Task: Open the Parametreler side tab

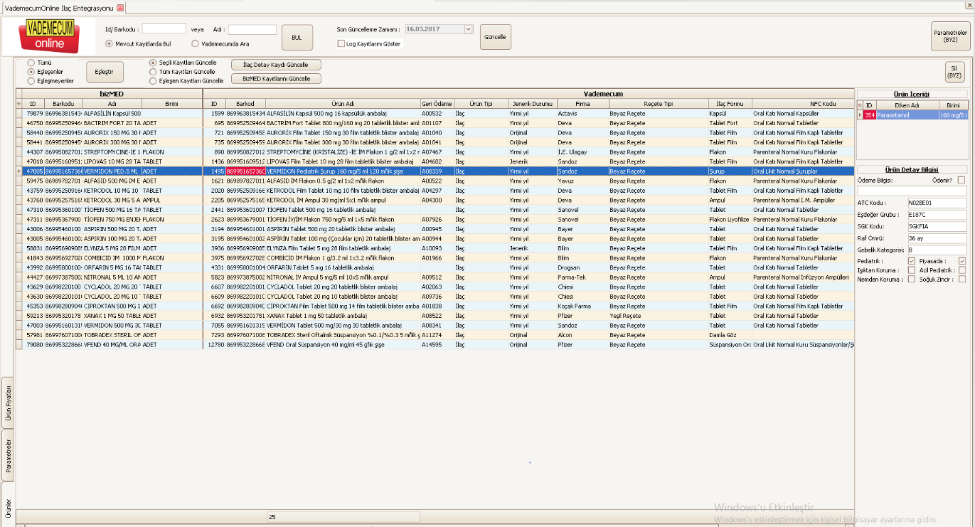Action: 8,456
